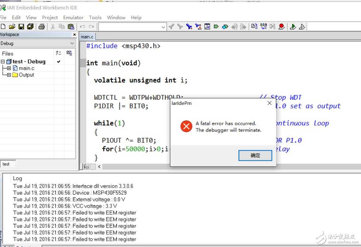
Task: Open the f() function list button
Action: [x=86, y=167]
